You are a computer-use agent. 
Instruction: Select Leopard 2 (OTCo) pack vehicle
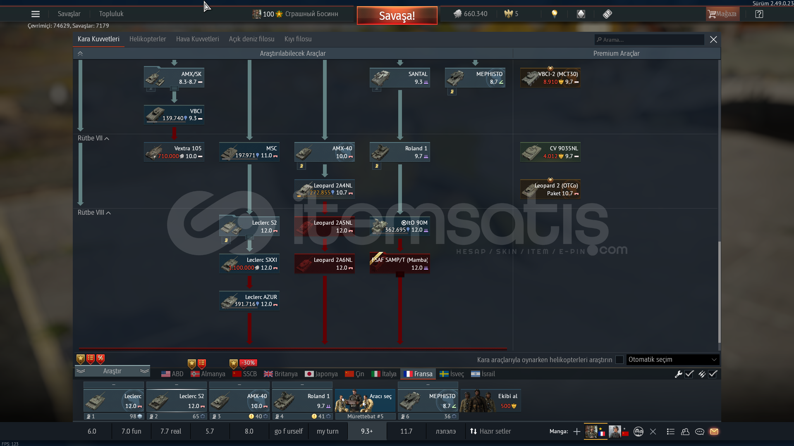(x=550, y=189)
